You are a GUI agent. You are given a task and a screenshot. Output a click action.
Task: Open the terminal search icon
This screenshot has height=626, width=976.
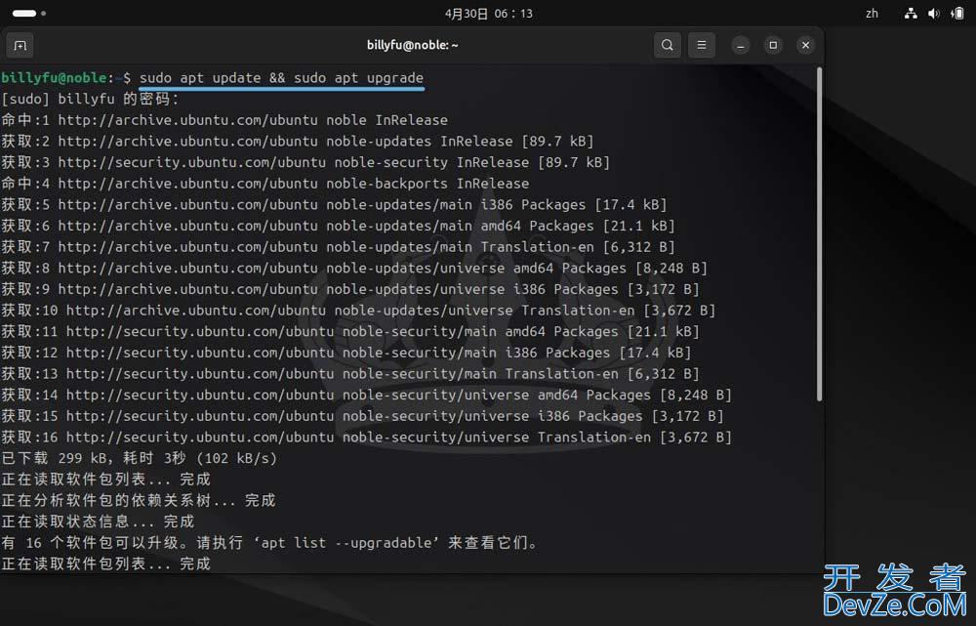pos(668,45)
